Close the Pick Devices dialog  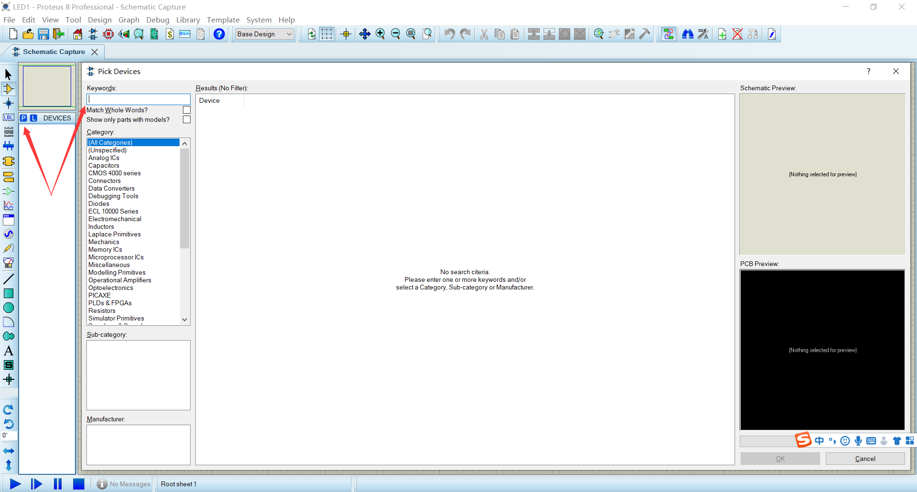(x=896, y=71)
